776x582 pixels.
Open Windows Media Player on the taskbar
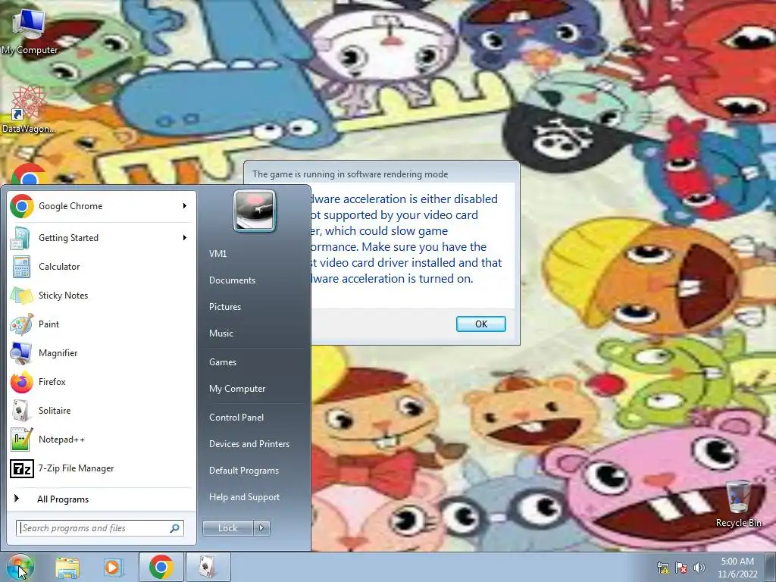click(112, 567)
